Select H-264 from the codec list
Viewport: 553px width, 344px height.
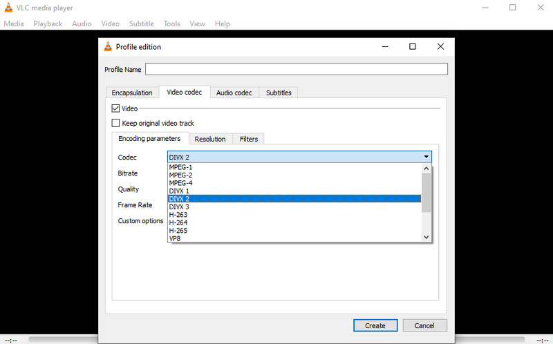pyautogui.click(x=178, y=222)
